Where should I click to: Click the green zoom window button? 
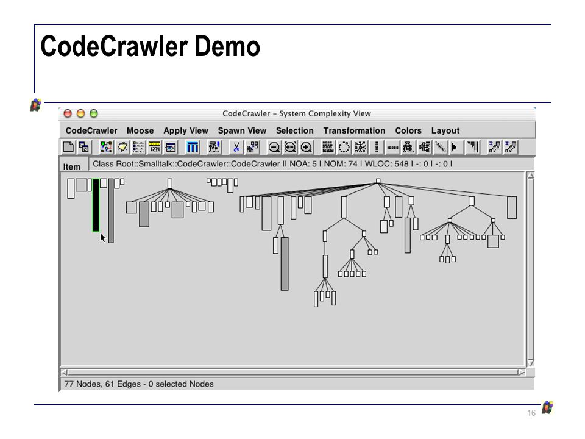click(x=94, y=113)
